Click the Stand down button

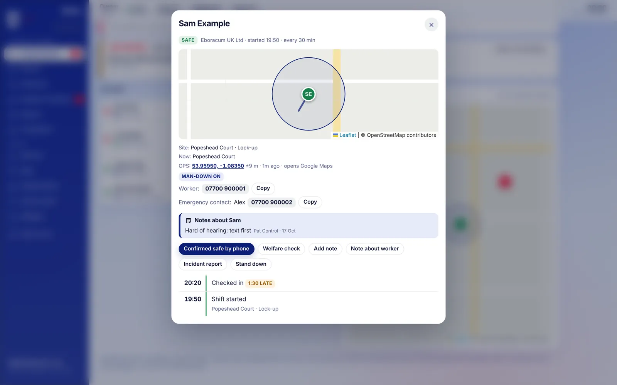[251, 264]
